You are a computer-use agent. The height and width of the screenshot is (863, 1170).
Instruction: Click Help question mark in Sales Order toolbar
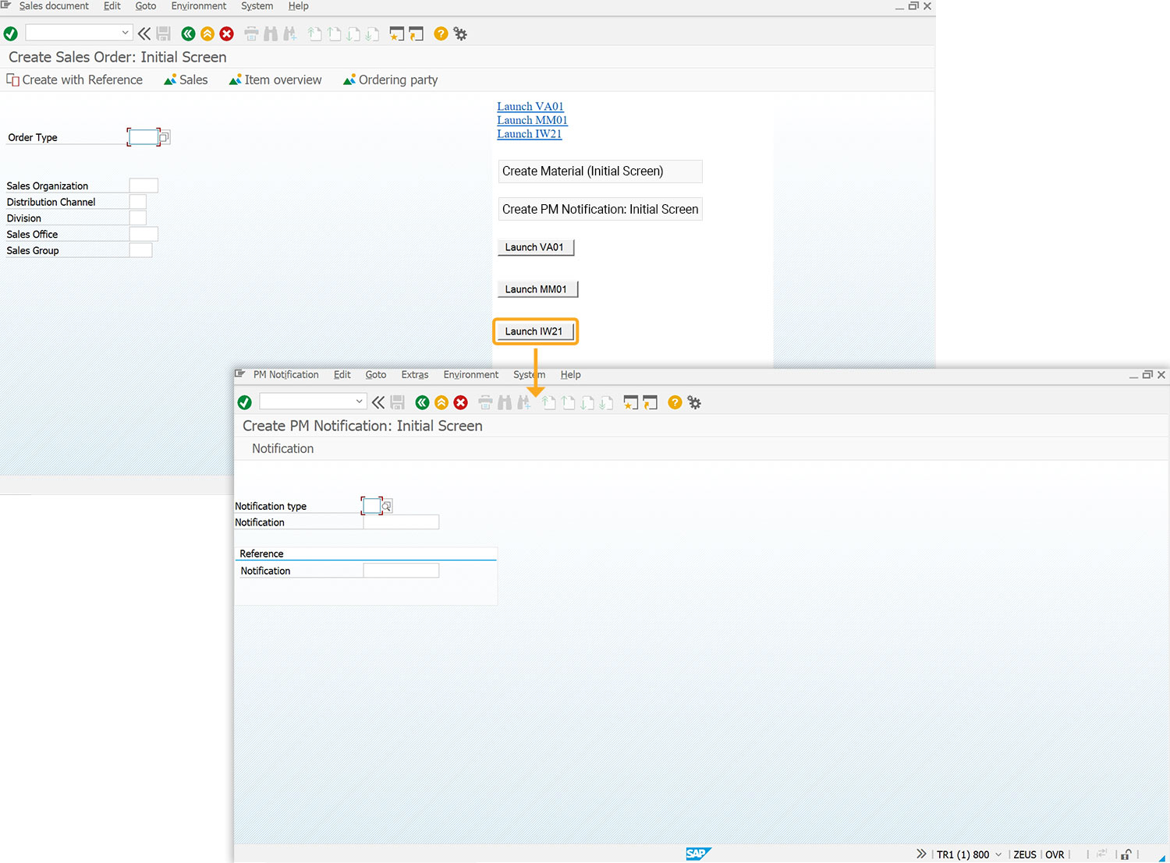click(441, 34)
